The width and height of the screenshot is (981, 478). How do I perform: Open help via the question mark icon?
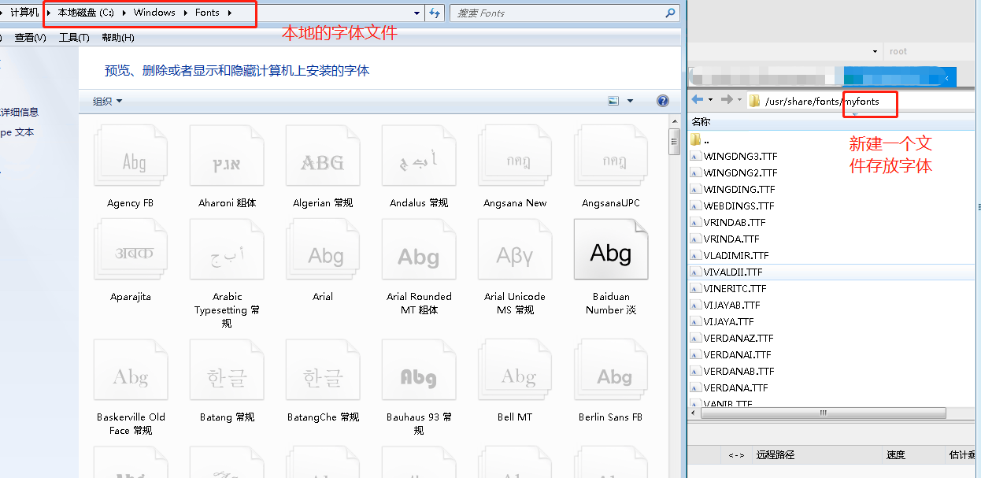pos(663,101)
